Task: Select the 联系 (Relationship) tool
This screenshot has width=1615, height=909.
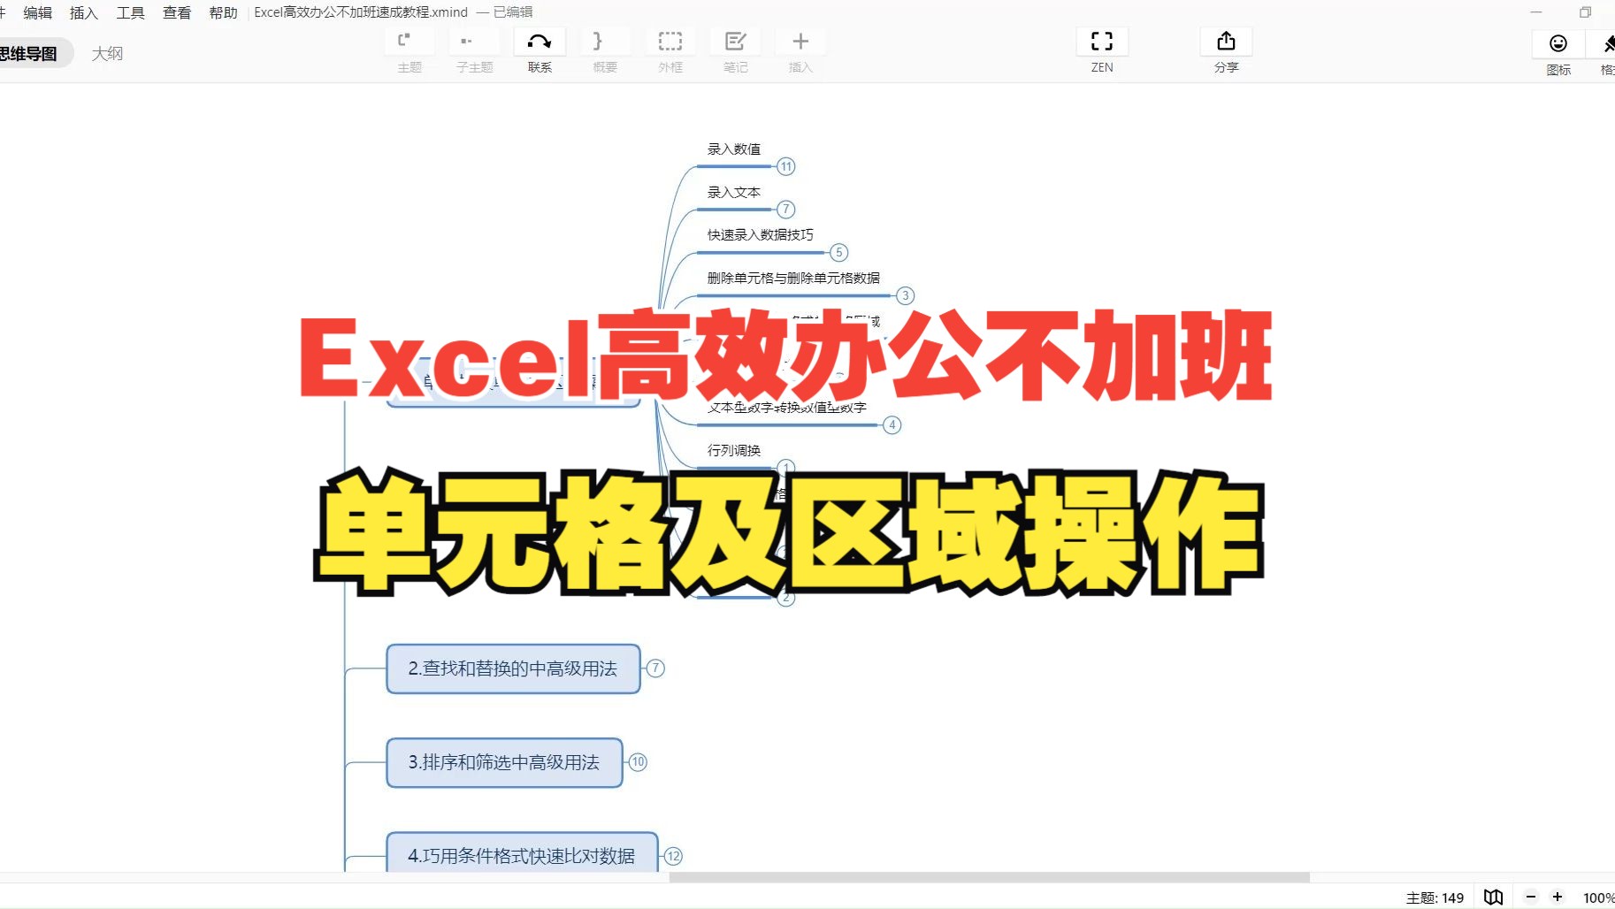Action: pos(540,42)
